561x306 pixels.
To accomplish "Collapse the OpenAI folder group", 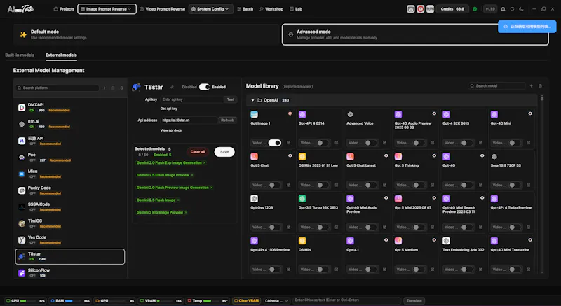I will click(252, 100).
